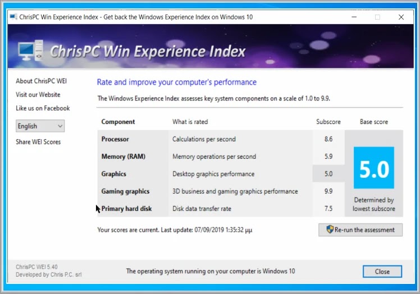Select the Graphics row label

tap(113, 174)
